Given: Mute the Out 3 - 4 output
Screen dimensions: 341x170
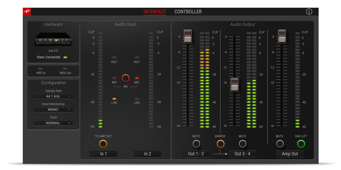Looking at the screenshot, I should (x=242, y=144).
